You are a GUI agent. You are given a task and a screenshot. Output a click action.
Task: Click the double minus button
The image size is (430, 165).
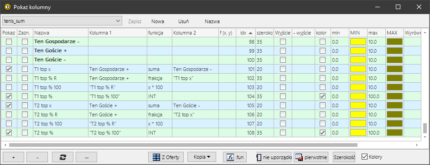[x=86, y=157]
